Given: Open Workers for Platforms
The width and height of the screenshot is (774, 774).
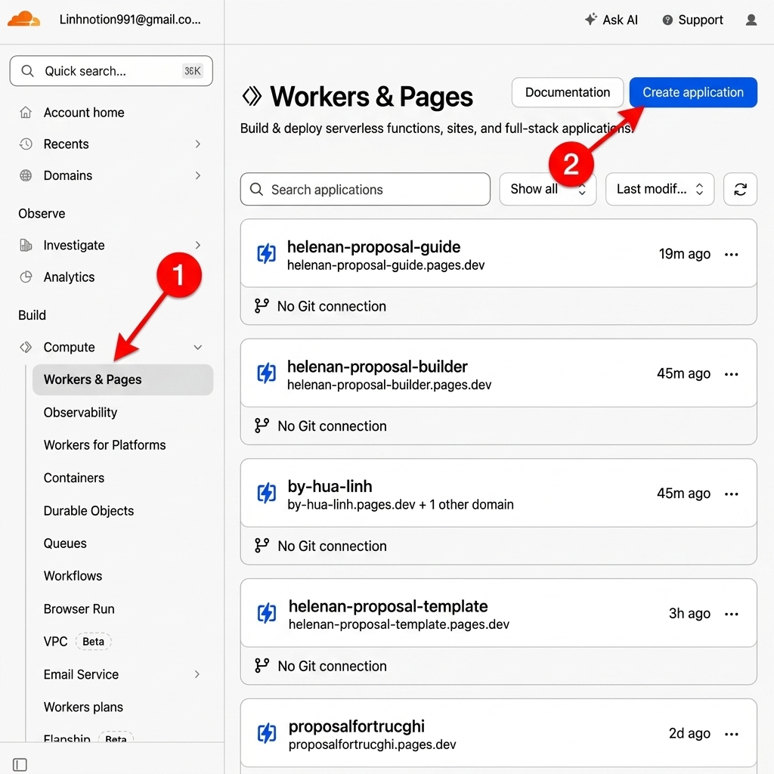Looking at the screenshot, I should (x=104, y=444).
